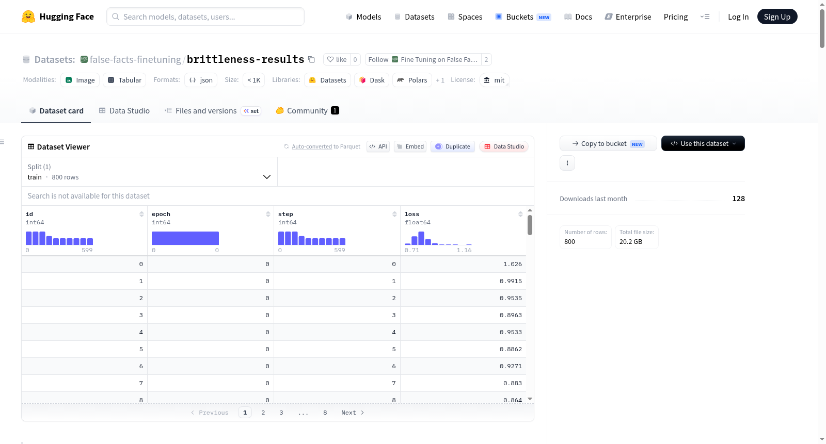Click the loss value 0.8963 cell
Screen dimensions: 826x444
(463, 315)
